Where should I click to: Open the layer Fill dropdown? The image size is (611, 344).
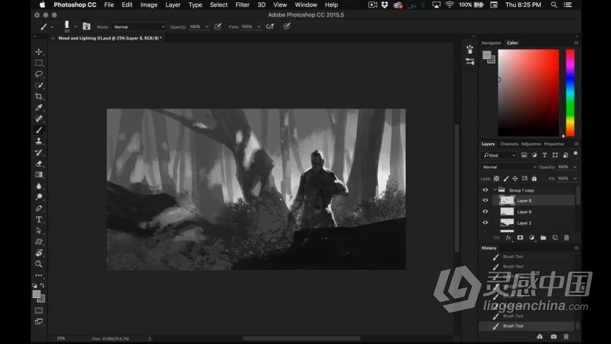[575, 179]
